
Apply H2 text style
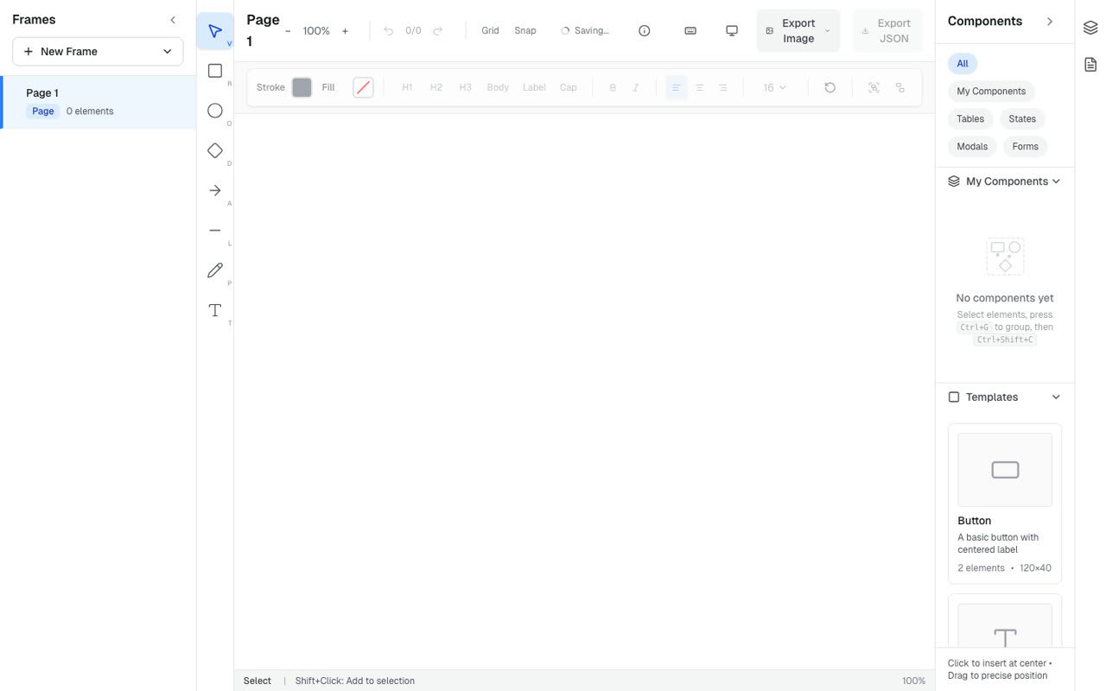coord(436,87)
